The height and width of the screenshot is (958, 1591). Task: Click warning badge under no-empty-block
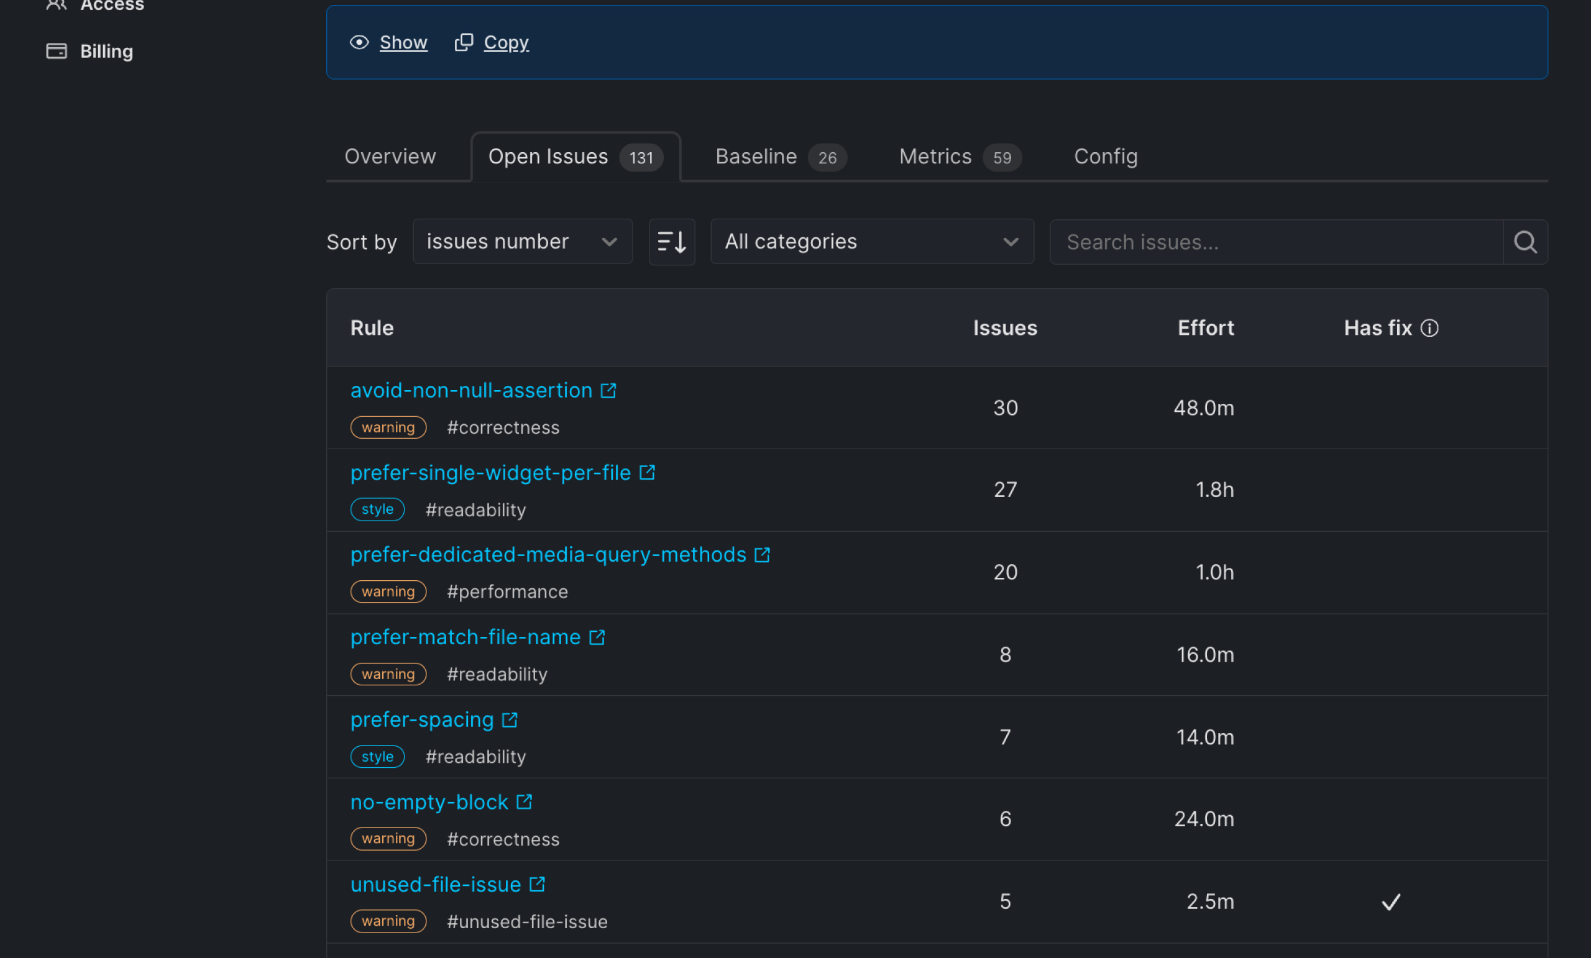pos(388,839)
